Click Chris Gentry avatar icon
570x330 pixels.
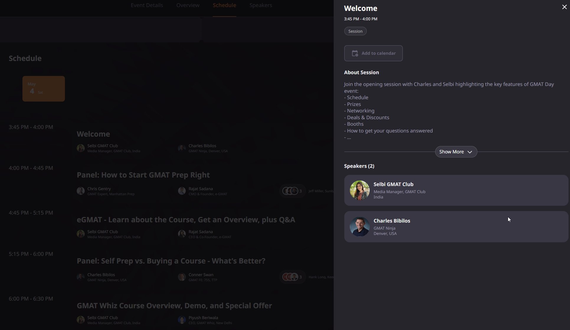coord(81,191)
